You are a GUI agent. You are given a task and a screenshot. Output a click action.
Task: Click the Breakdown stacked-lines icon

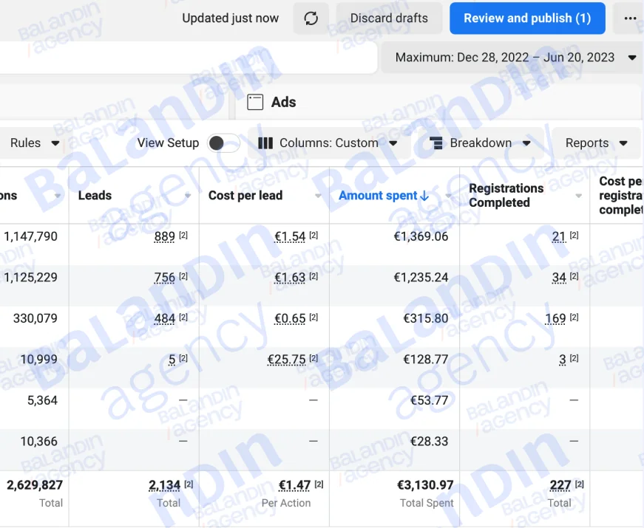click(x=435, y=143)
